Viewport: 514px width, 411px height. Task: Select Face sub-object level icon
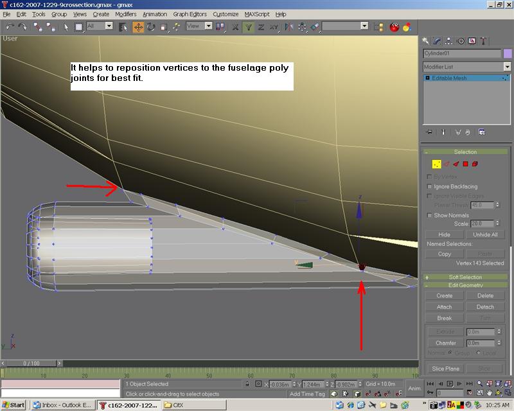point(456,164)
